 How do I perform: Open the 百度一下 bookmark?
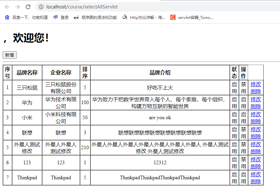[x=26, y=17]
